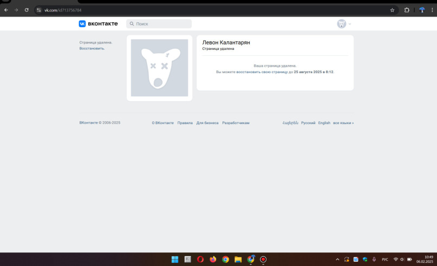The width and height of the screenshot is (437, 266).
Task: Open browser three-dot menu
Action: coord(432,10)
